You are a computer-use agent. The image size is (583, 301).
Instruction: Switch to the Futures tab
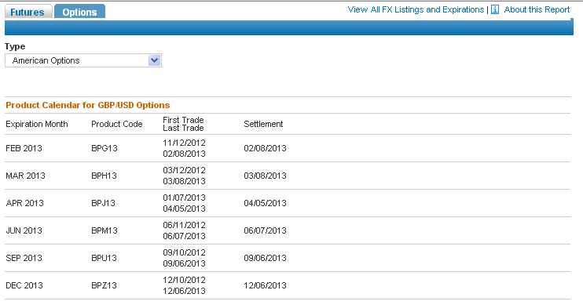pos(27,12)
